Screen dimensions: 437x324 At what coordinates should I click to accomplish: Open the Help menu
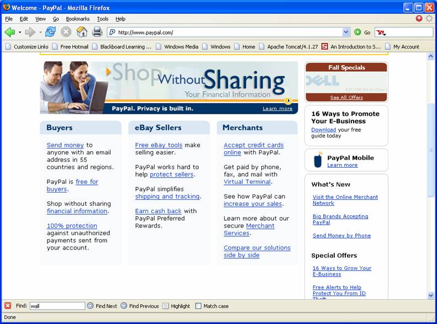pos(120,19)
